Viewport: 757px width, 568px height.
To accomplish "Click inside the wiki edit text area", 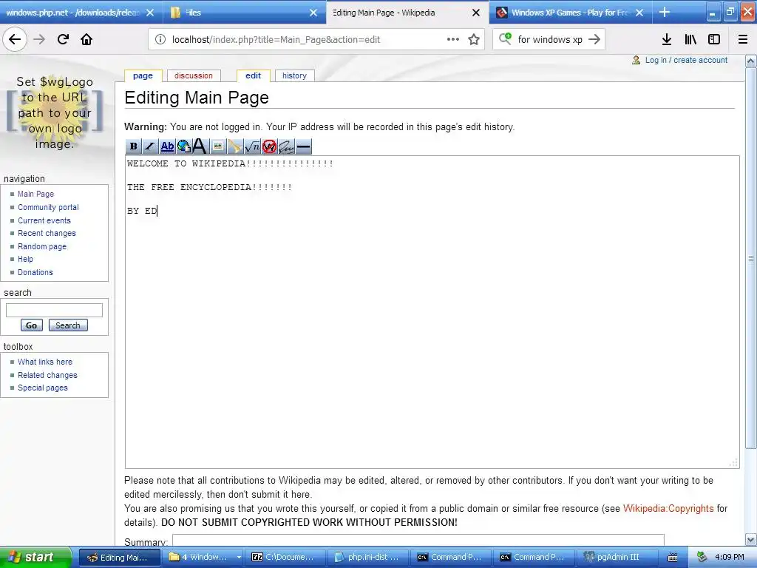I will click(x=432, y=312).
